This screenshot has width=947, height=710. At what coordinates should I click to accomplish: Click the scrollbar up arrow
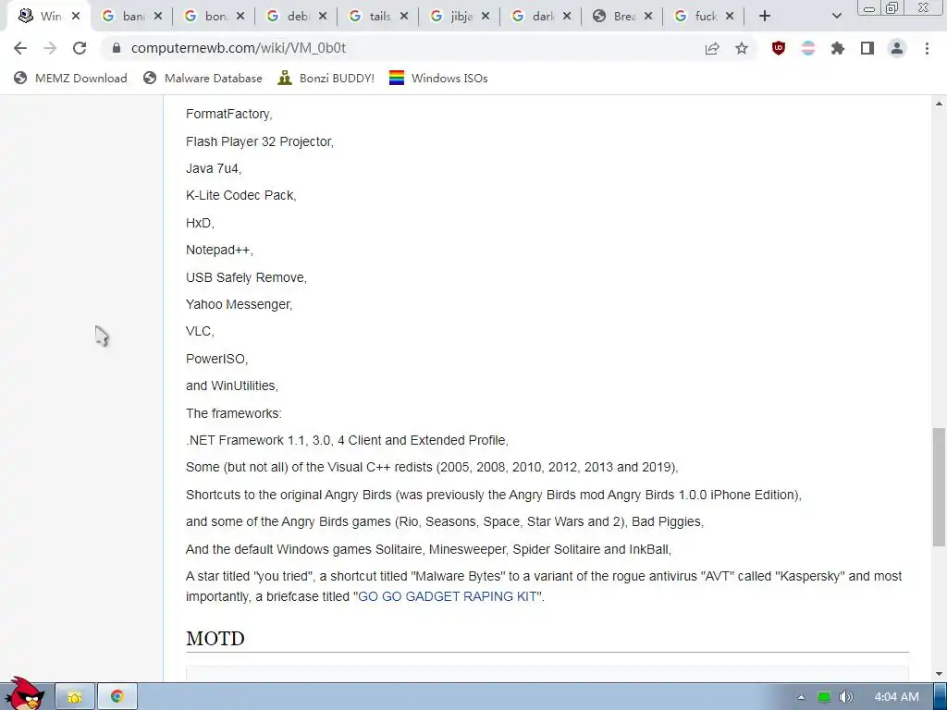point(939,104)
